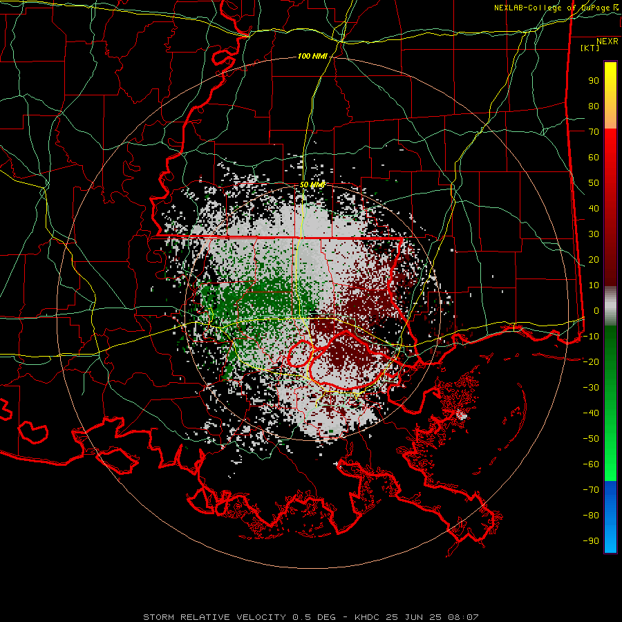Click the -80 value on velocity scale
The width and height of the screenshot is (622, 622).
[591, 516]
